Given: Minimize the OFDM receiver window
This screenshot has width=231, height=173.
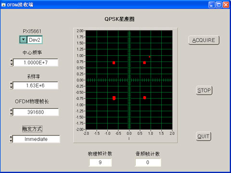Looking at the screenshot, I should pos(212,5).
